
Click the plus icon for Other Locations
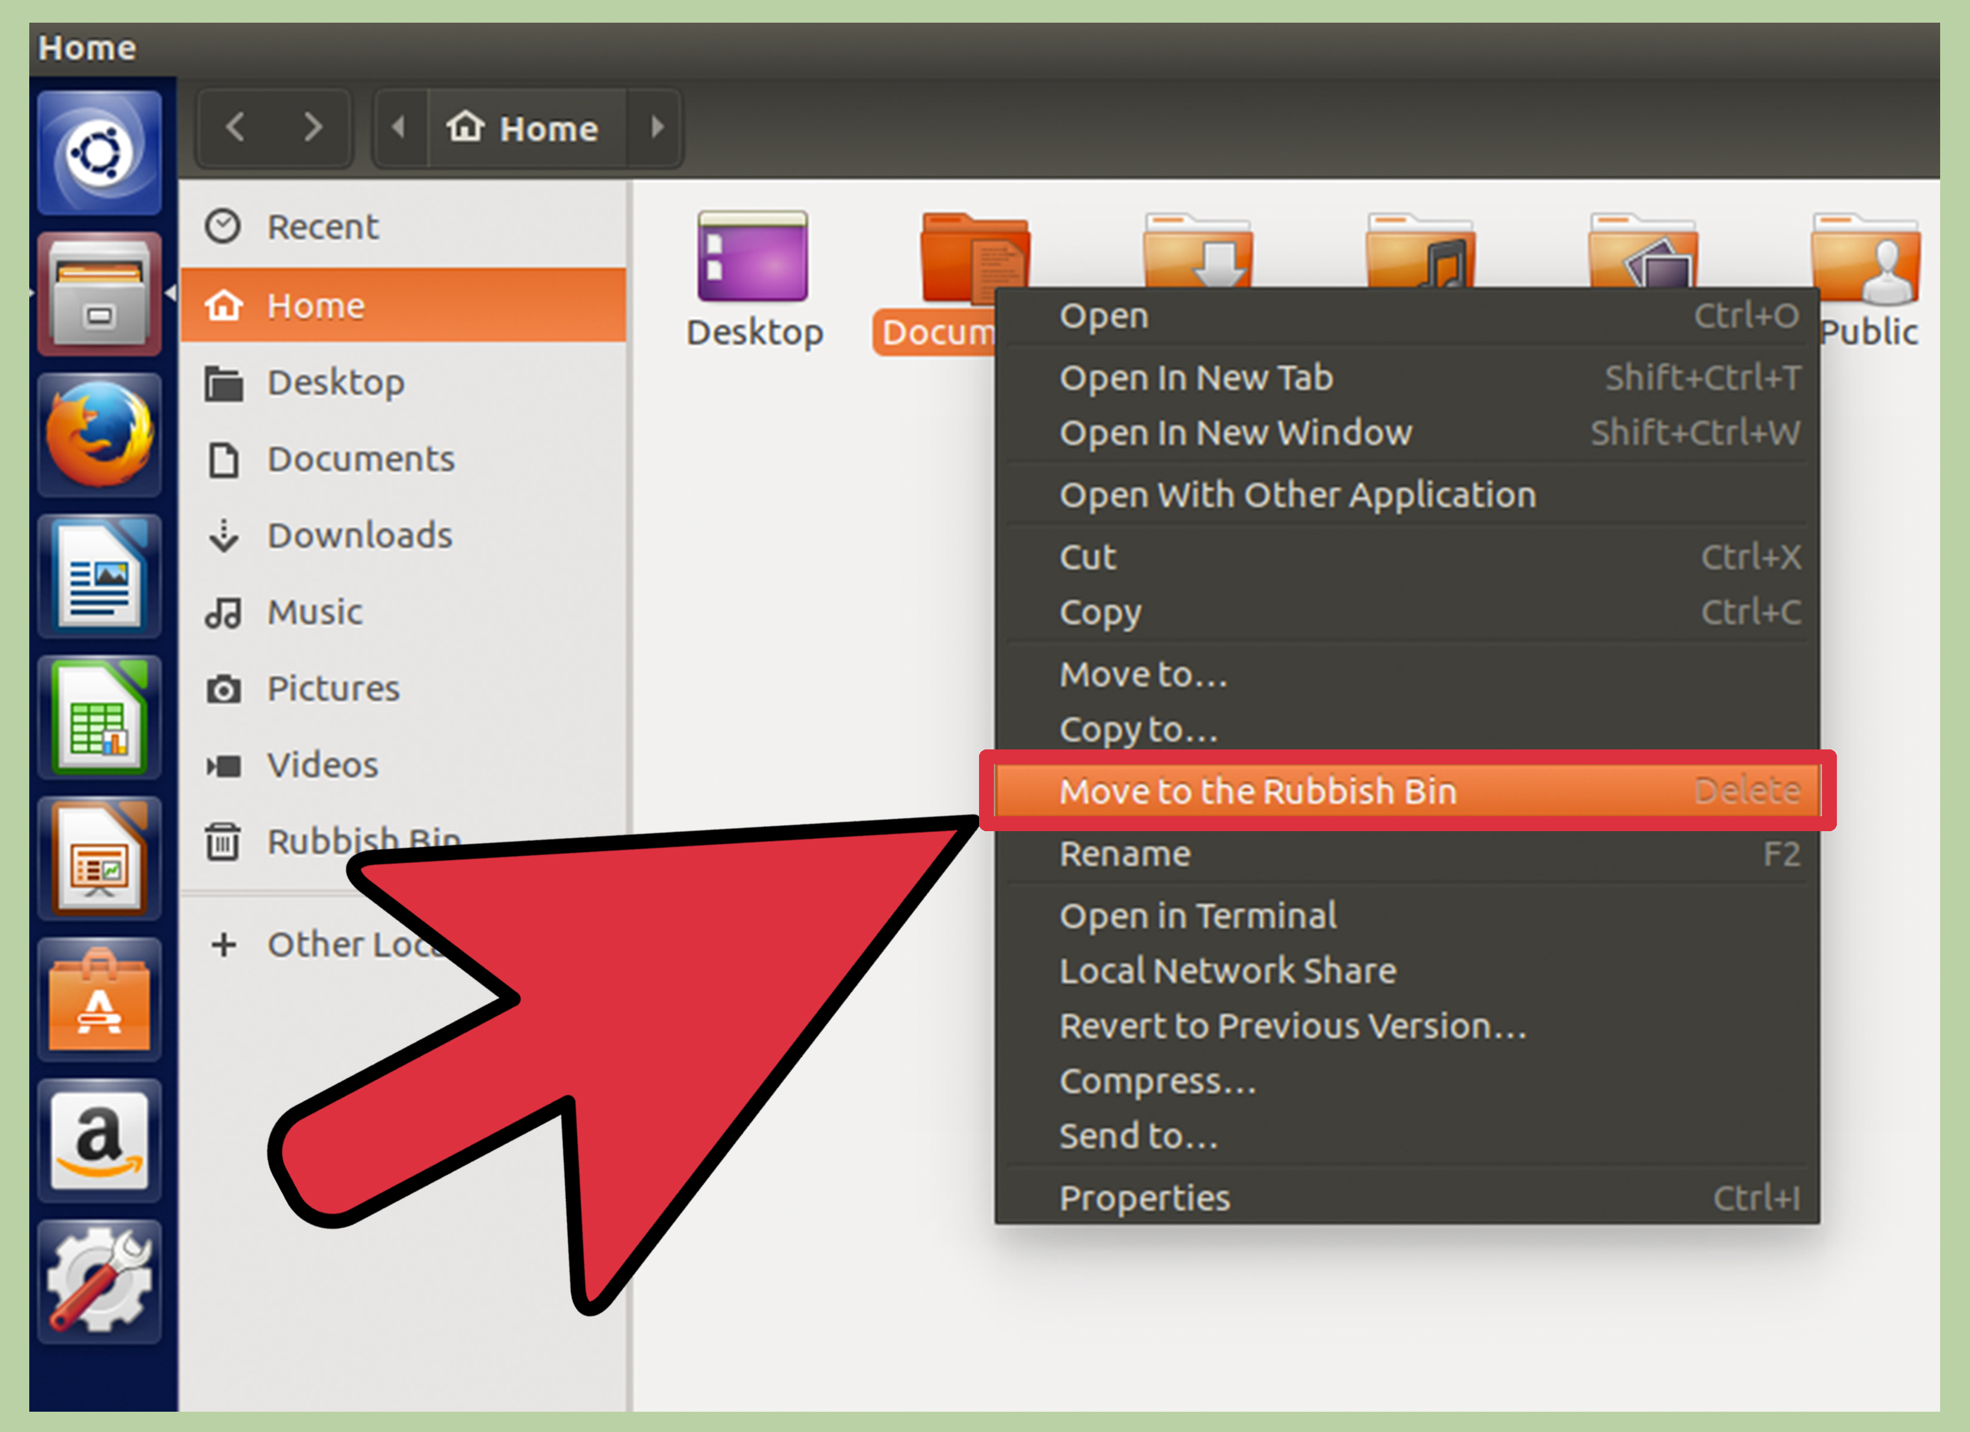(224, 944)
